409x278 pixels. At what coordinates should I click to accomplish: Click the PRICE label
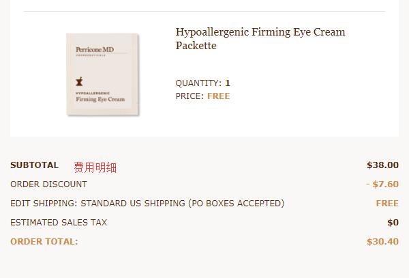(x=190, y=96)
